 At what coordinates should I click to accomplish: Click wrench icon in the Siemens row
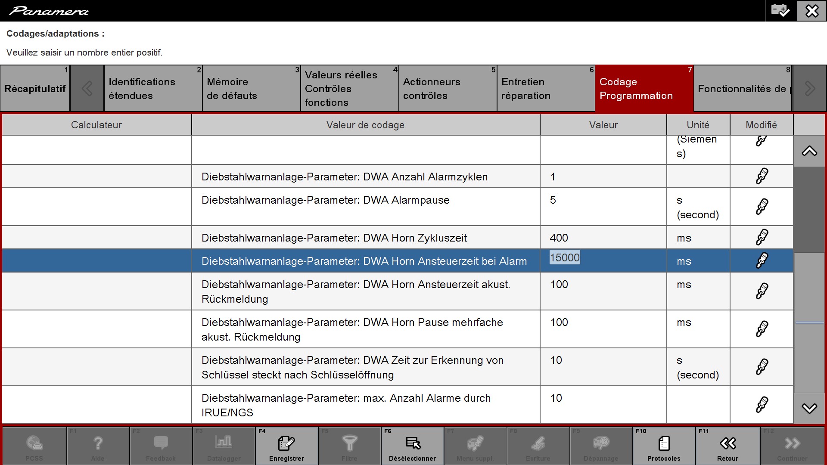(762, 141)
